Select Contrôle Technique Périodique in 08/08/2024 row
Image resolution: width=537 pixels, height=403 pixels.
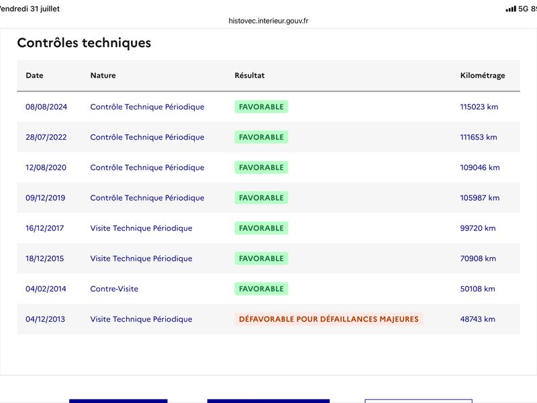coord(147,107)
